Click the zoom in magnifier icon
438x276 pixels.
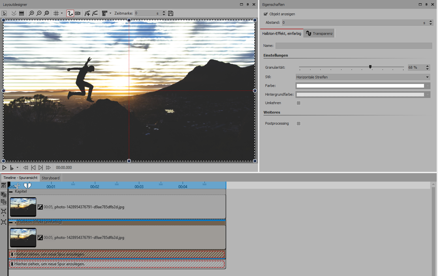[x=31, y=13]
